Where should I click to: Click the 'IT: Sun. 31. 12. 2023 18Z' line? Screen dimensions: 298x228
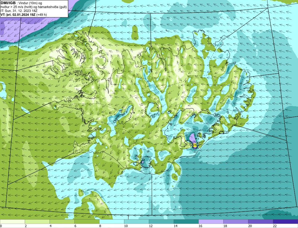pyautogui.click(x=19, y=11)
